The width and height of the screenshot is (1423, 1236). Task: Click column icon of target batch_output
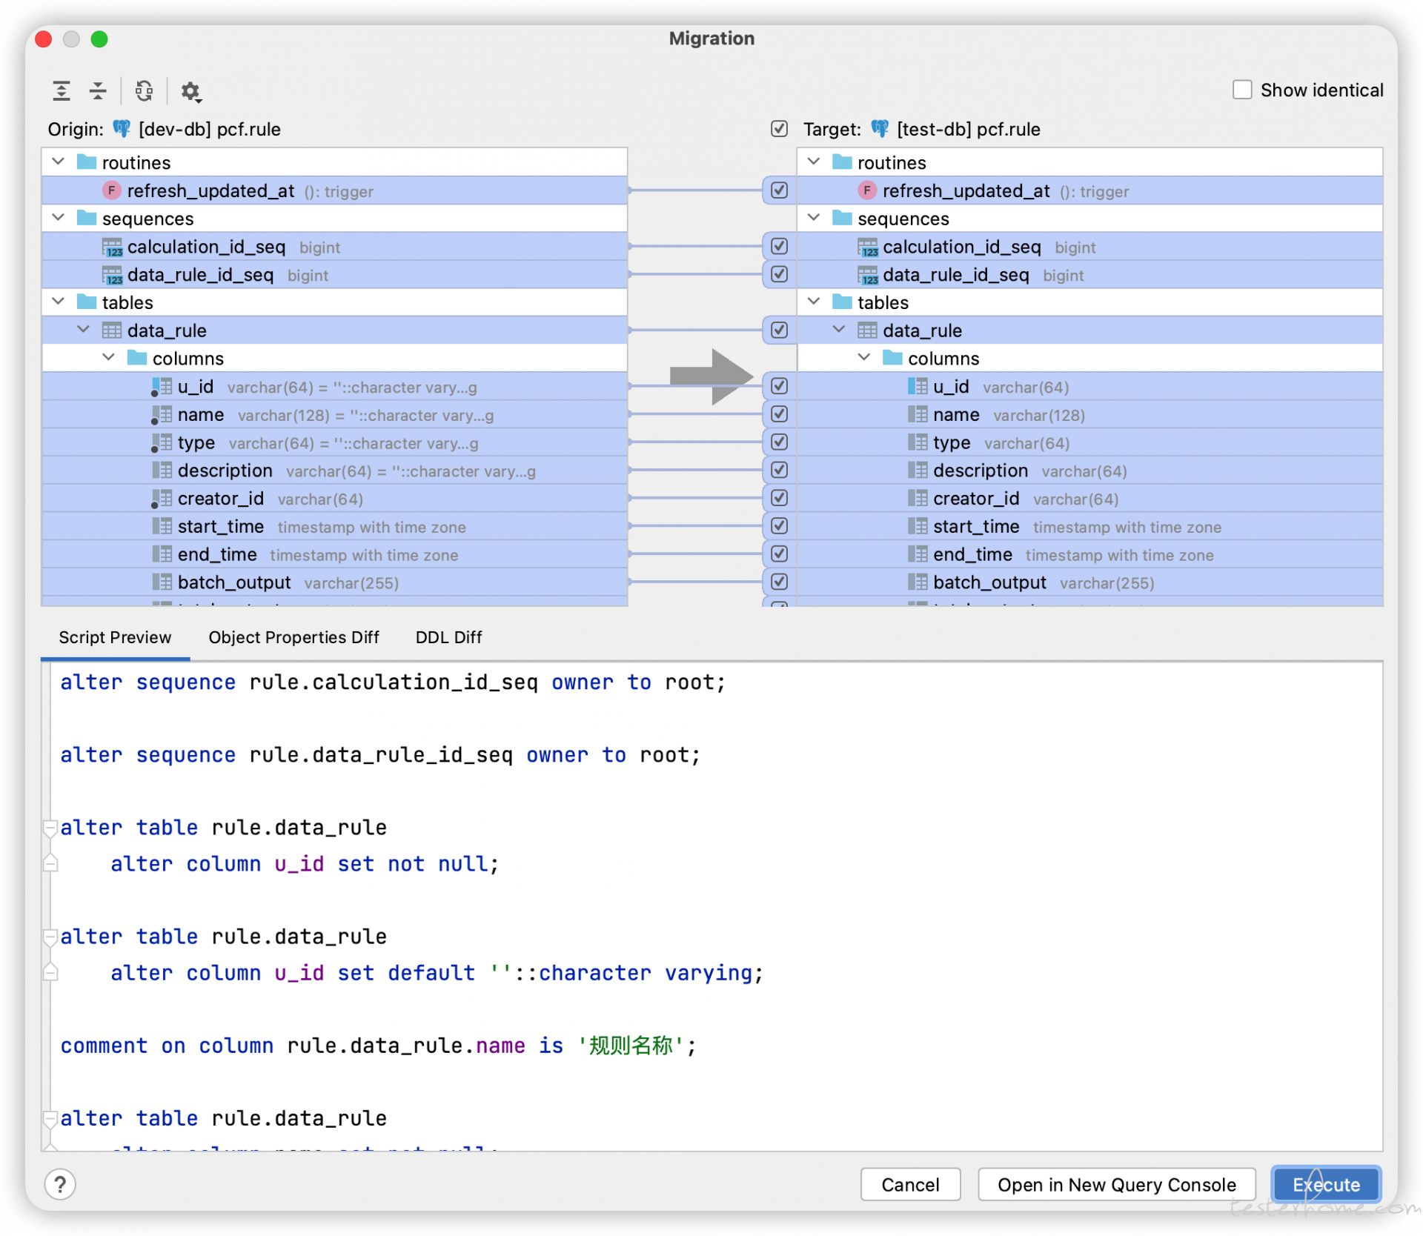coord(918,582)
